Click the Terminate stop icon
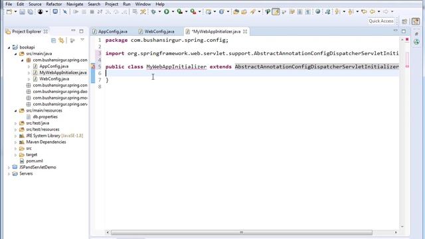Viewport: 425px width, 239px height. (x=92, y=12)
